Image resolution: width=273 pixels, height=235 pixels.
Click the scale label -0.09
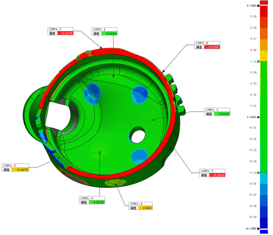coord(253,217)
